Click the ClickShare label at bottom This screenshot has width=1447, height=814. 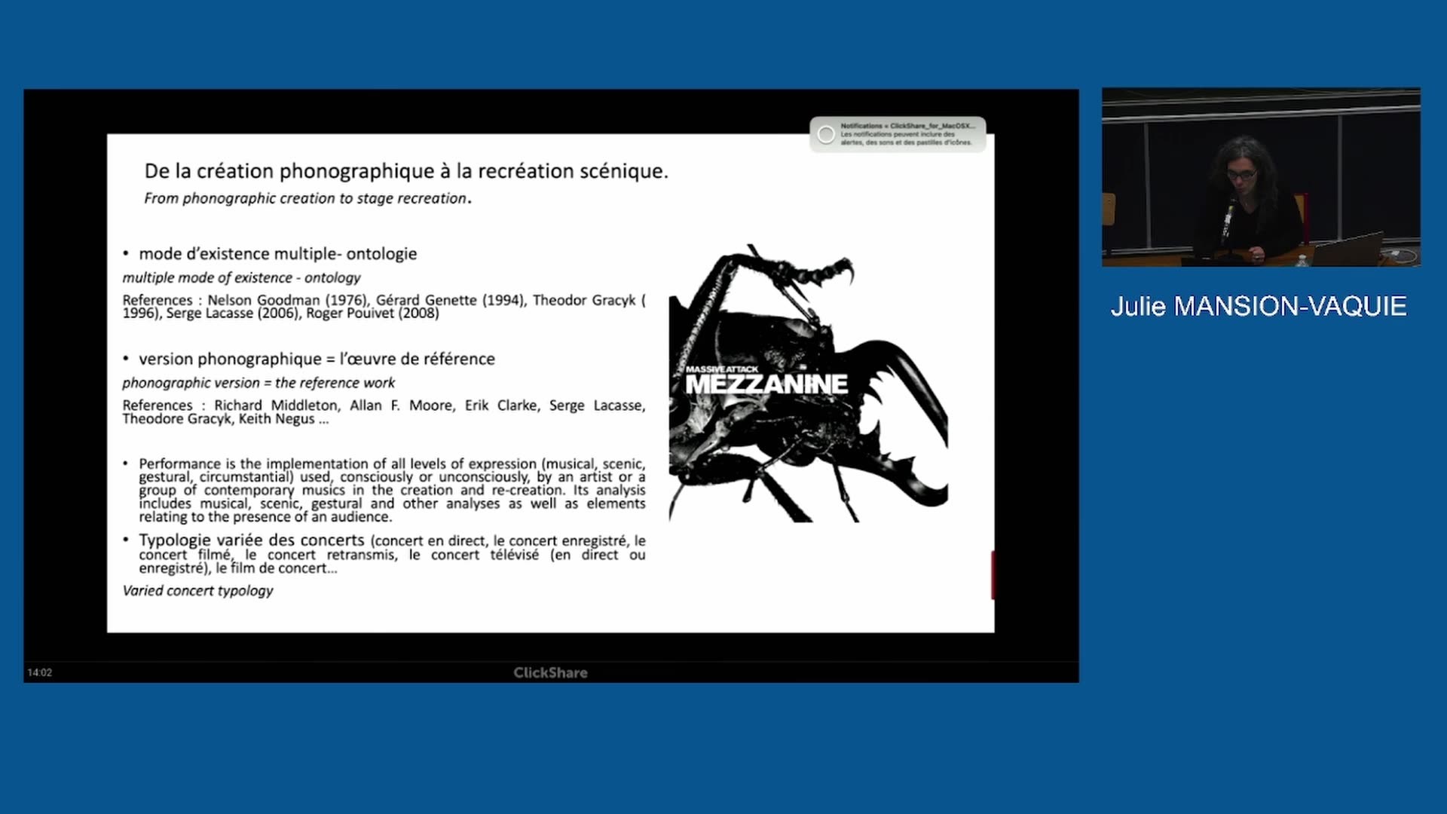(550, 672)
